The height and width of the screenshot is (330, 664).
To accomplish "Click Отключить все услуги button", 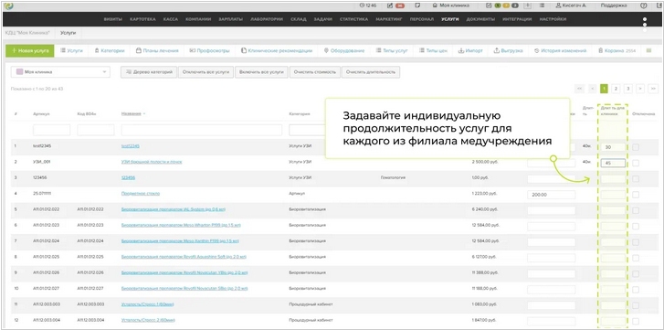I will 206,72.
